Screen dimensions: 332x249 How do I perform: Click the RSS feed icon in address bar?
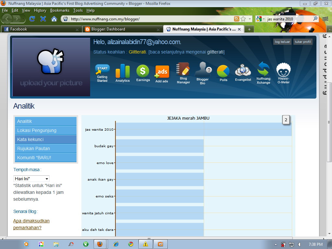pos(236,19)
